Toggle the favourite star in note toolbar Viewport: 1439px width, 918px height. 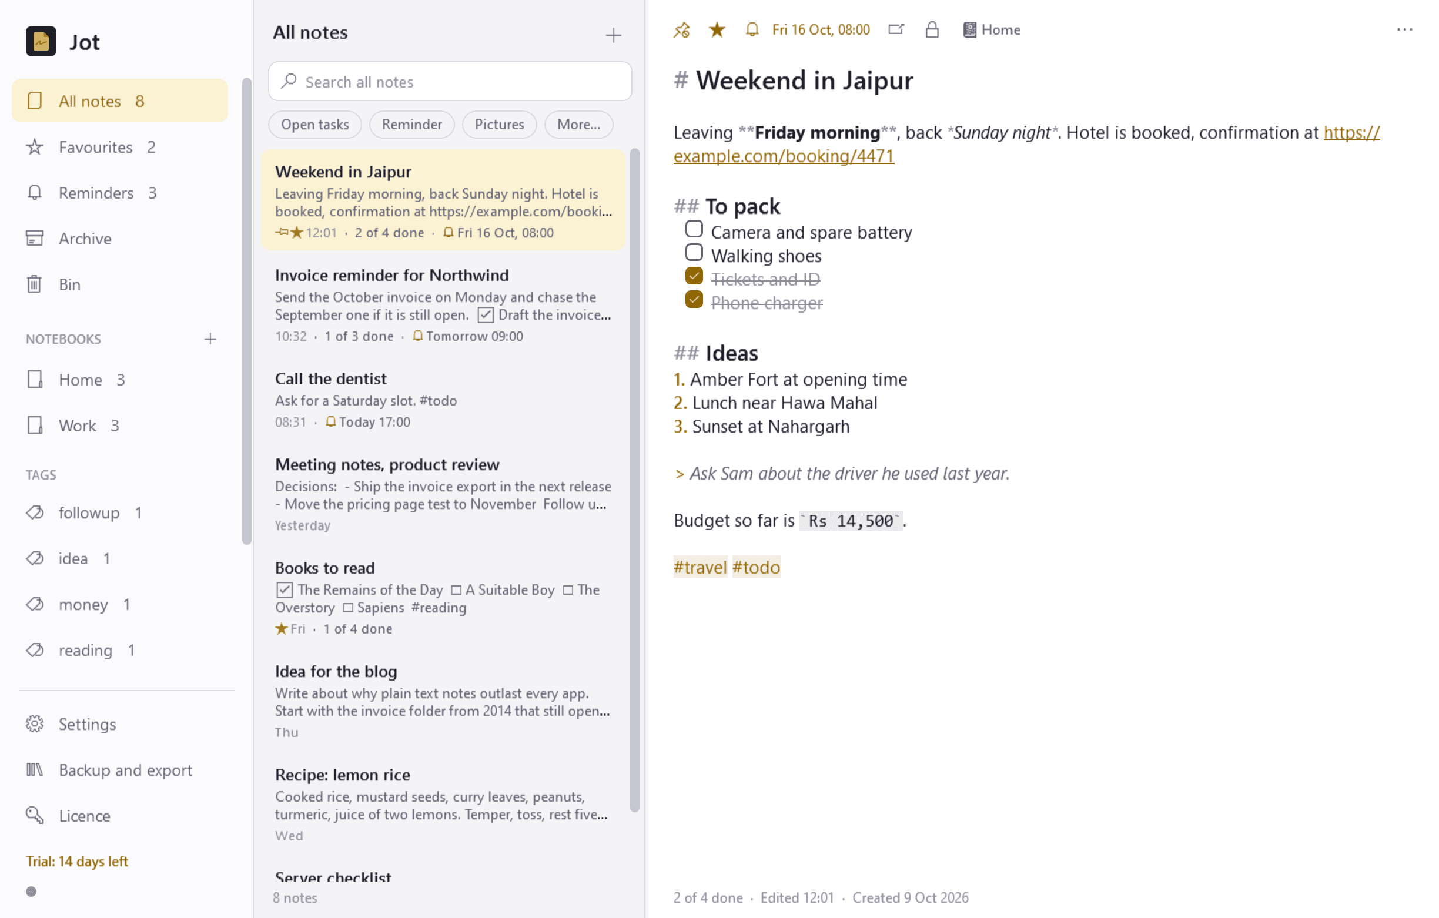click(717, 30)
